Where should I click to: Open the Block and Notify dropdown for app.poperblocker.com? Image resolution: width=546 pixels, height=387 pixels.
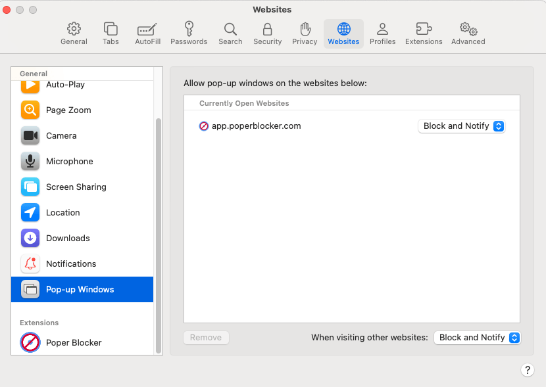tap(461, 126)
